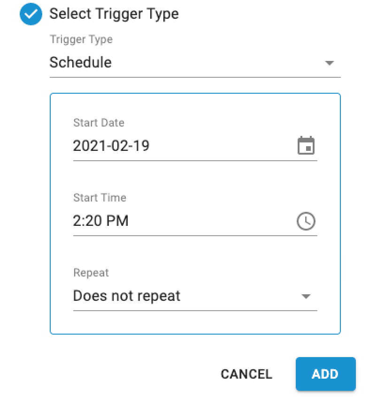
Task: Click the Does not repeat value
Action: click(x=127, y=296)
